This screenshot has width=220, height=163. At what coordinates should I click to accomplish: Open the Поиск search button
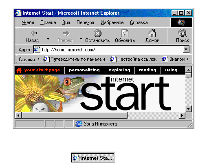183,36
